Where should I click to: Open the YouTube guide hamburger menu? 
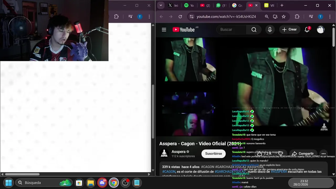coord(164,30)
